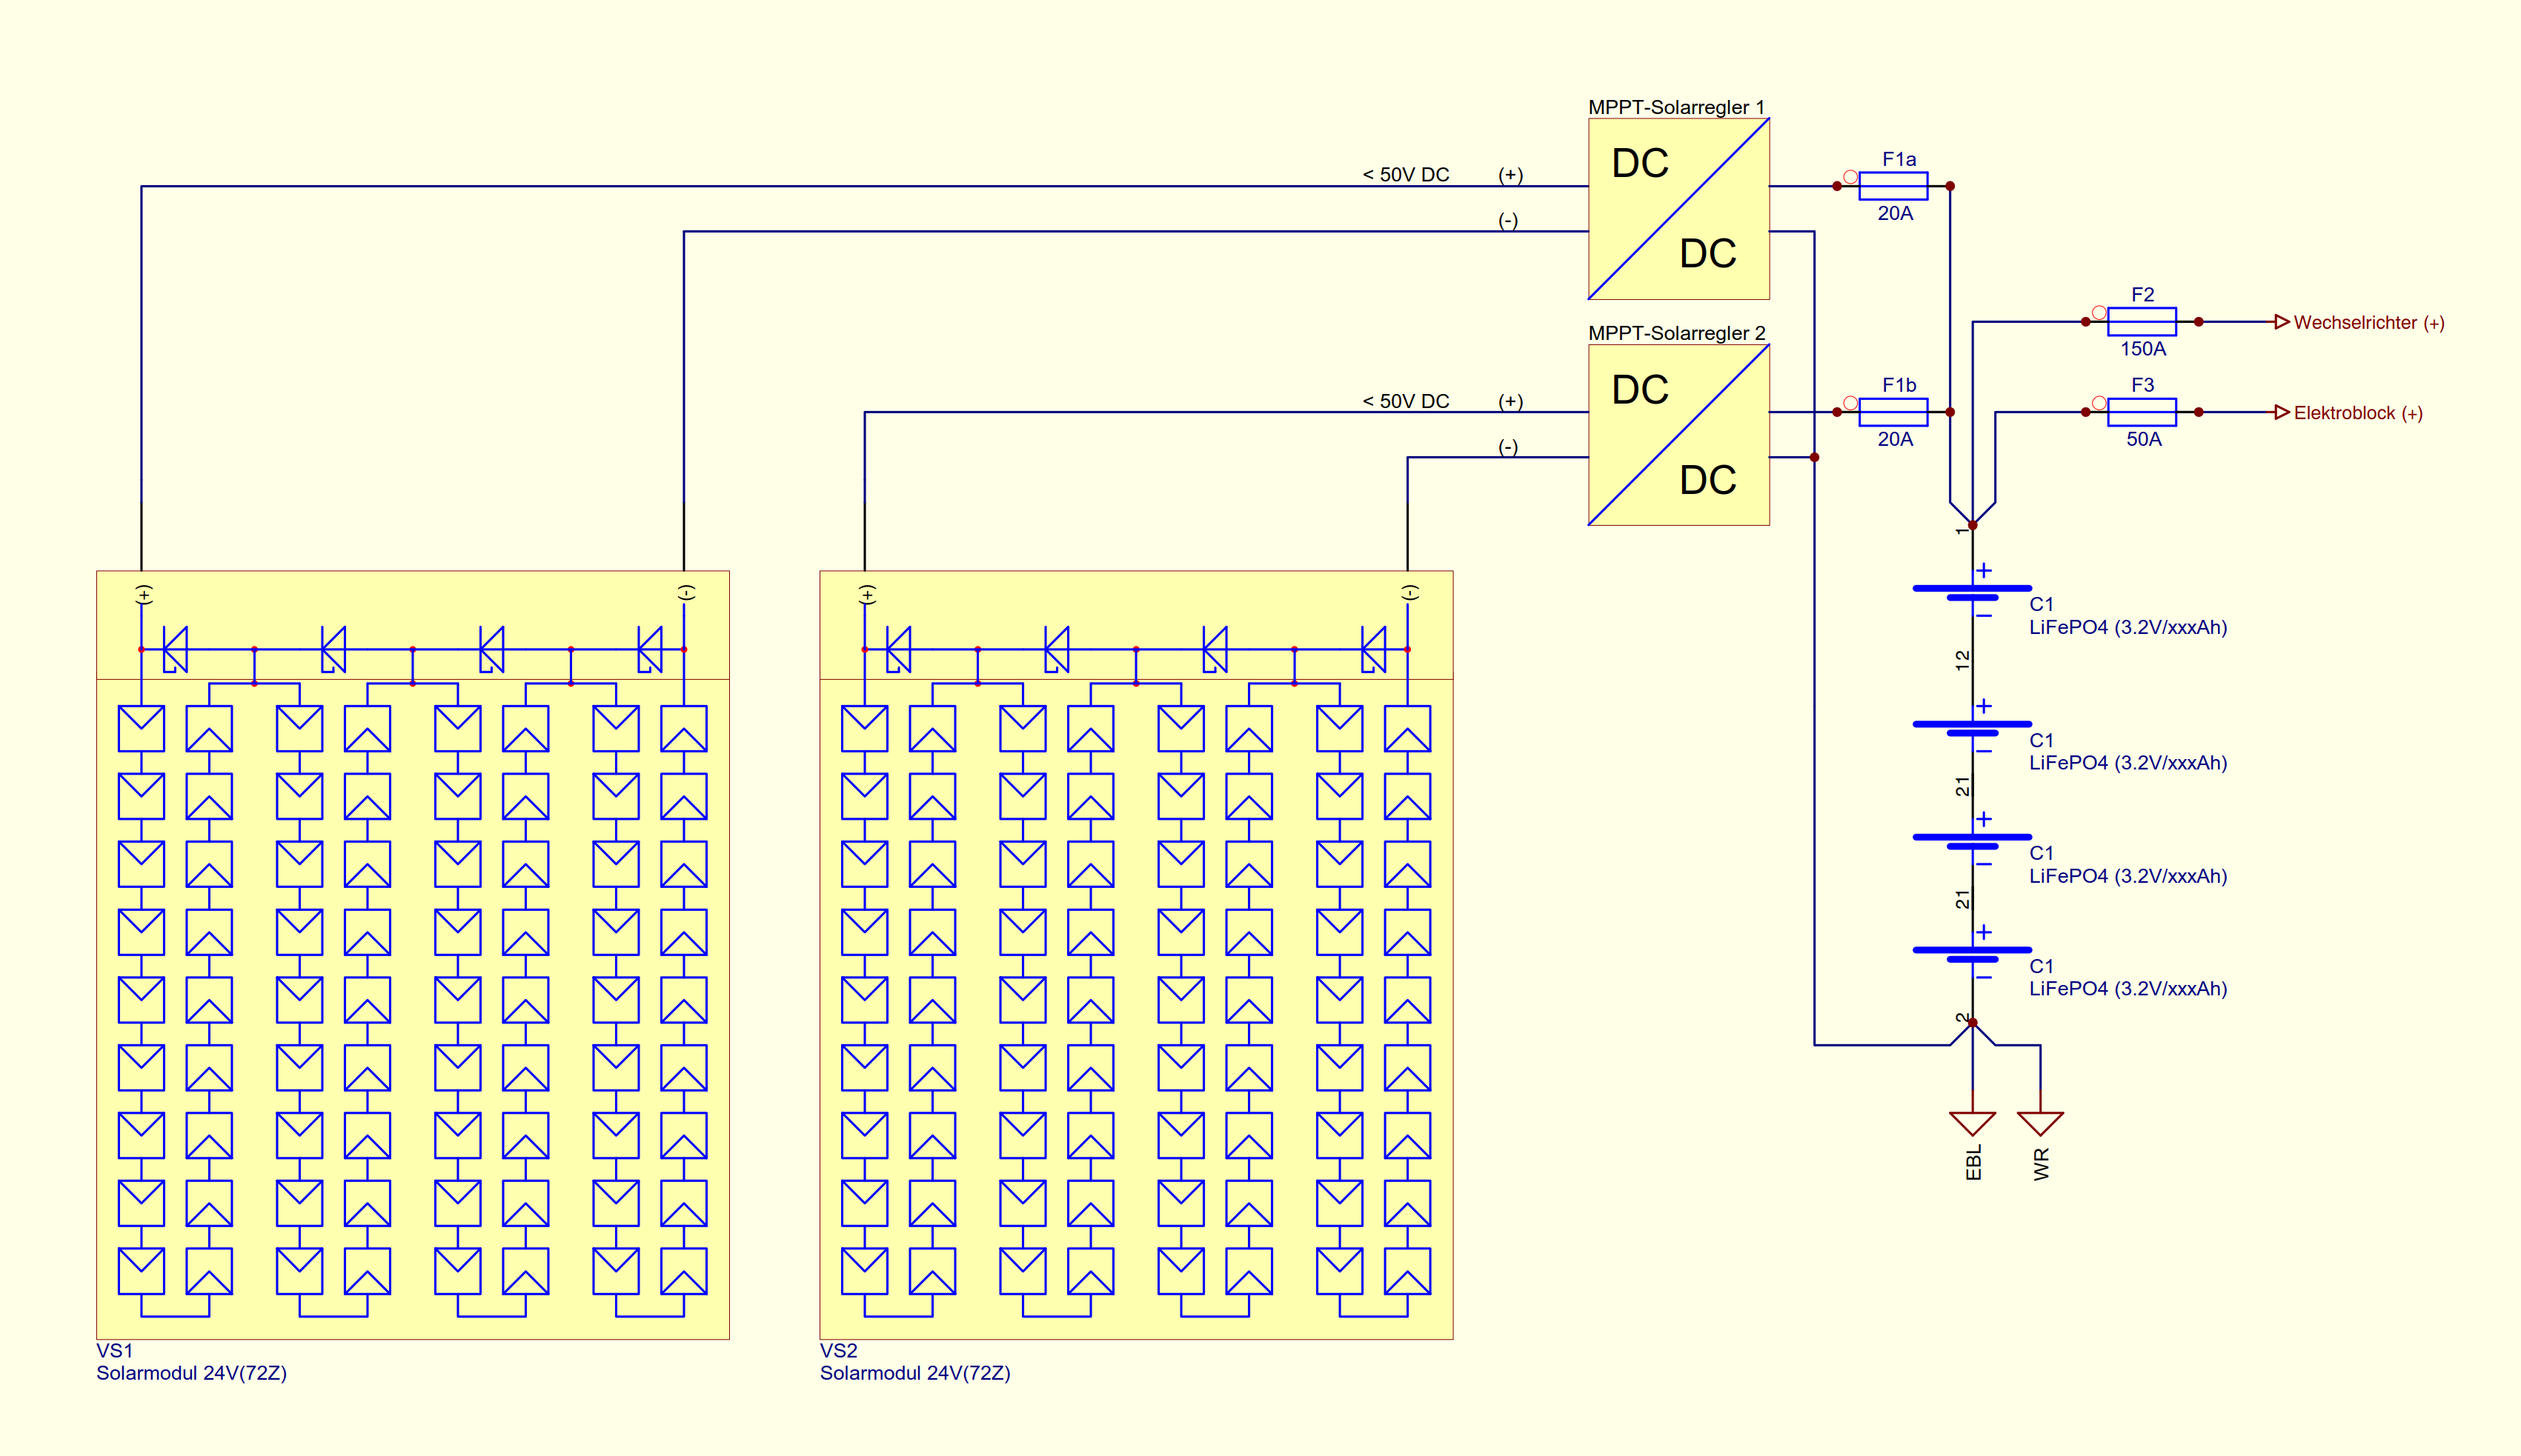Click the Elektroblock (+) output label

(2358, 413)
